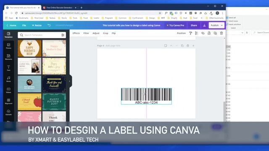Open the File menu
This screenshot has height=151, width=269.
(x=24, y=25)
